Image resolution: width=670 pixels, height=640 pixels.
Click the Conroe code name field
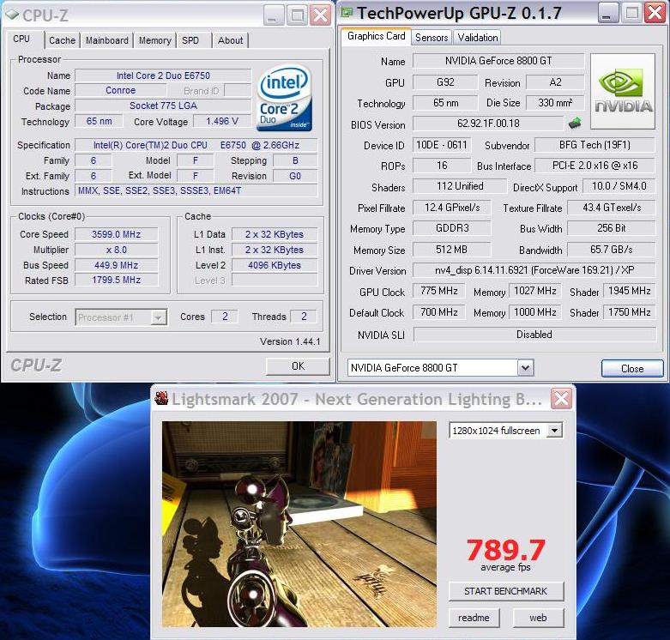pyautogui.click(x=120, y=91)
